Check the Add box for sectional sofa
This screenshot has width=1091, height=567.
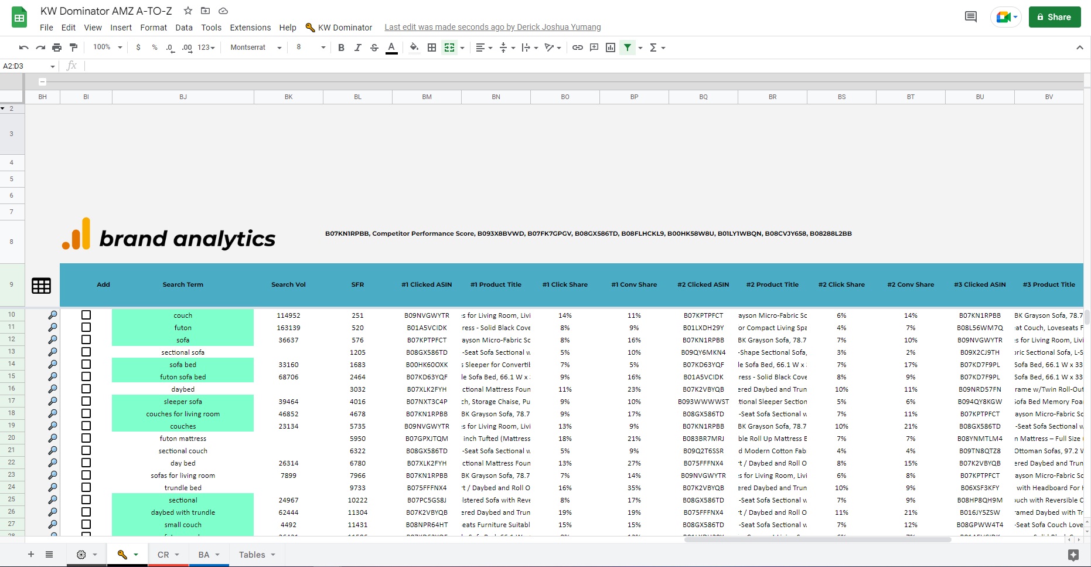coord(86,352)
